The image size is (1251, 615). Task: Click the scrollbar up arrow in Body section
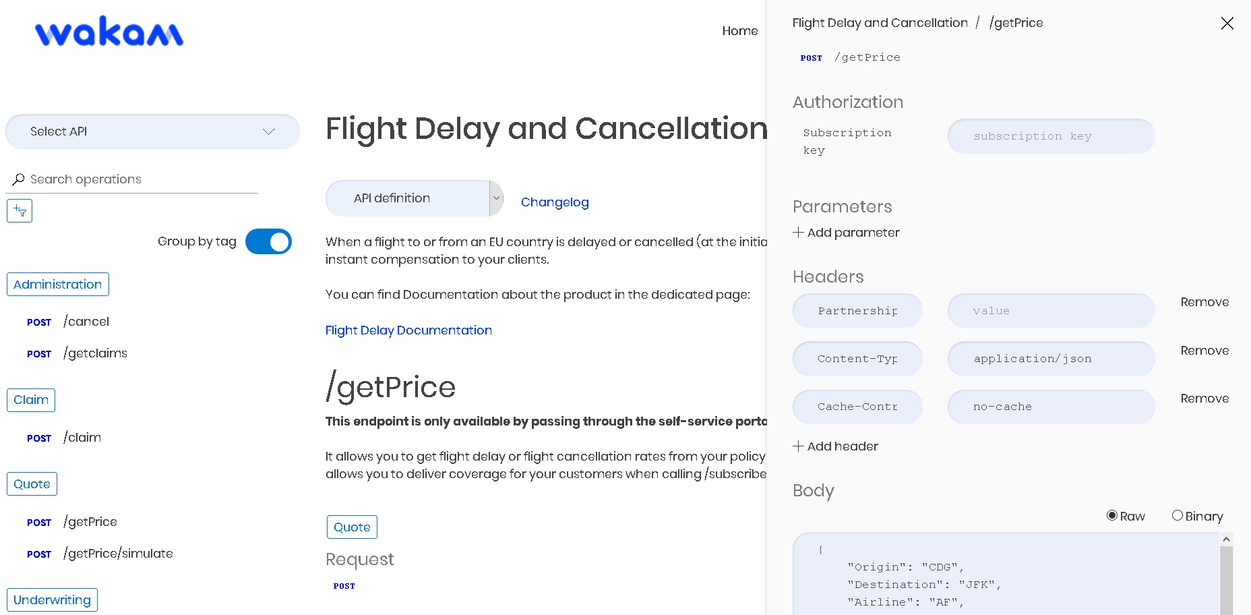(x=1227, y=538)
